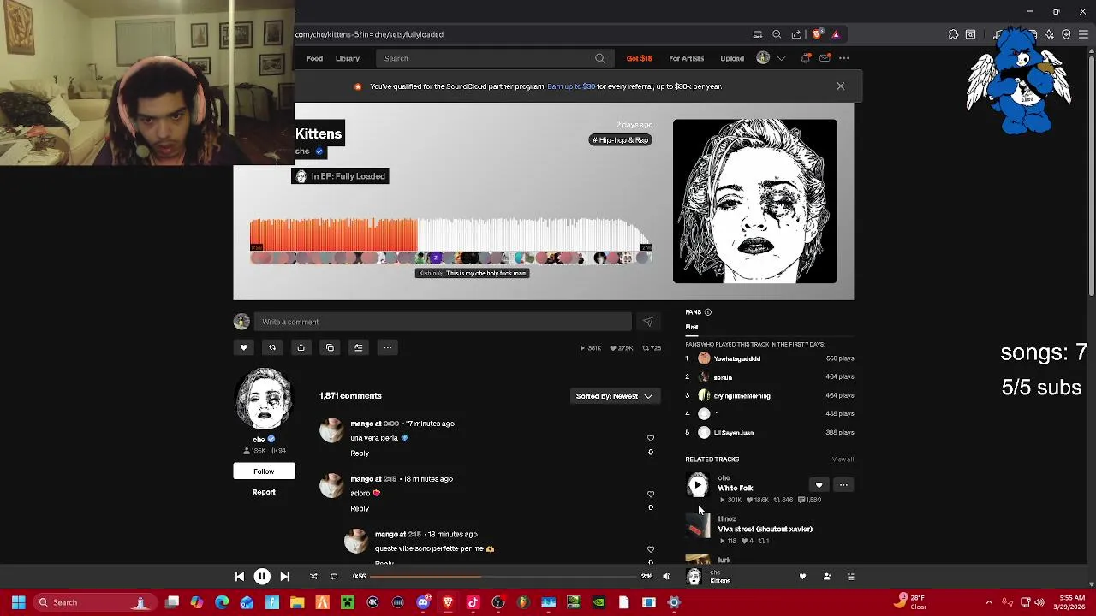The width and height of the screenshot is (1096, 616).
Task: Show hidden icons in the system tray
Action: pos(988,602)
